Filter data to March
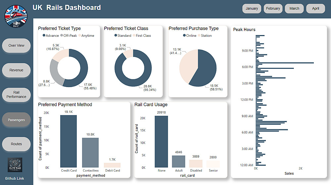The height and width of the screenshot is (185, 331). pyautogui.click(x=294, y=9)
